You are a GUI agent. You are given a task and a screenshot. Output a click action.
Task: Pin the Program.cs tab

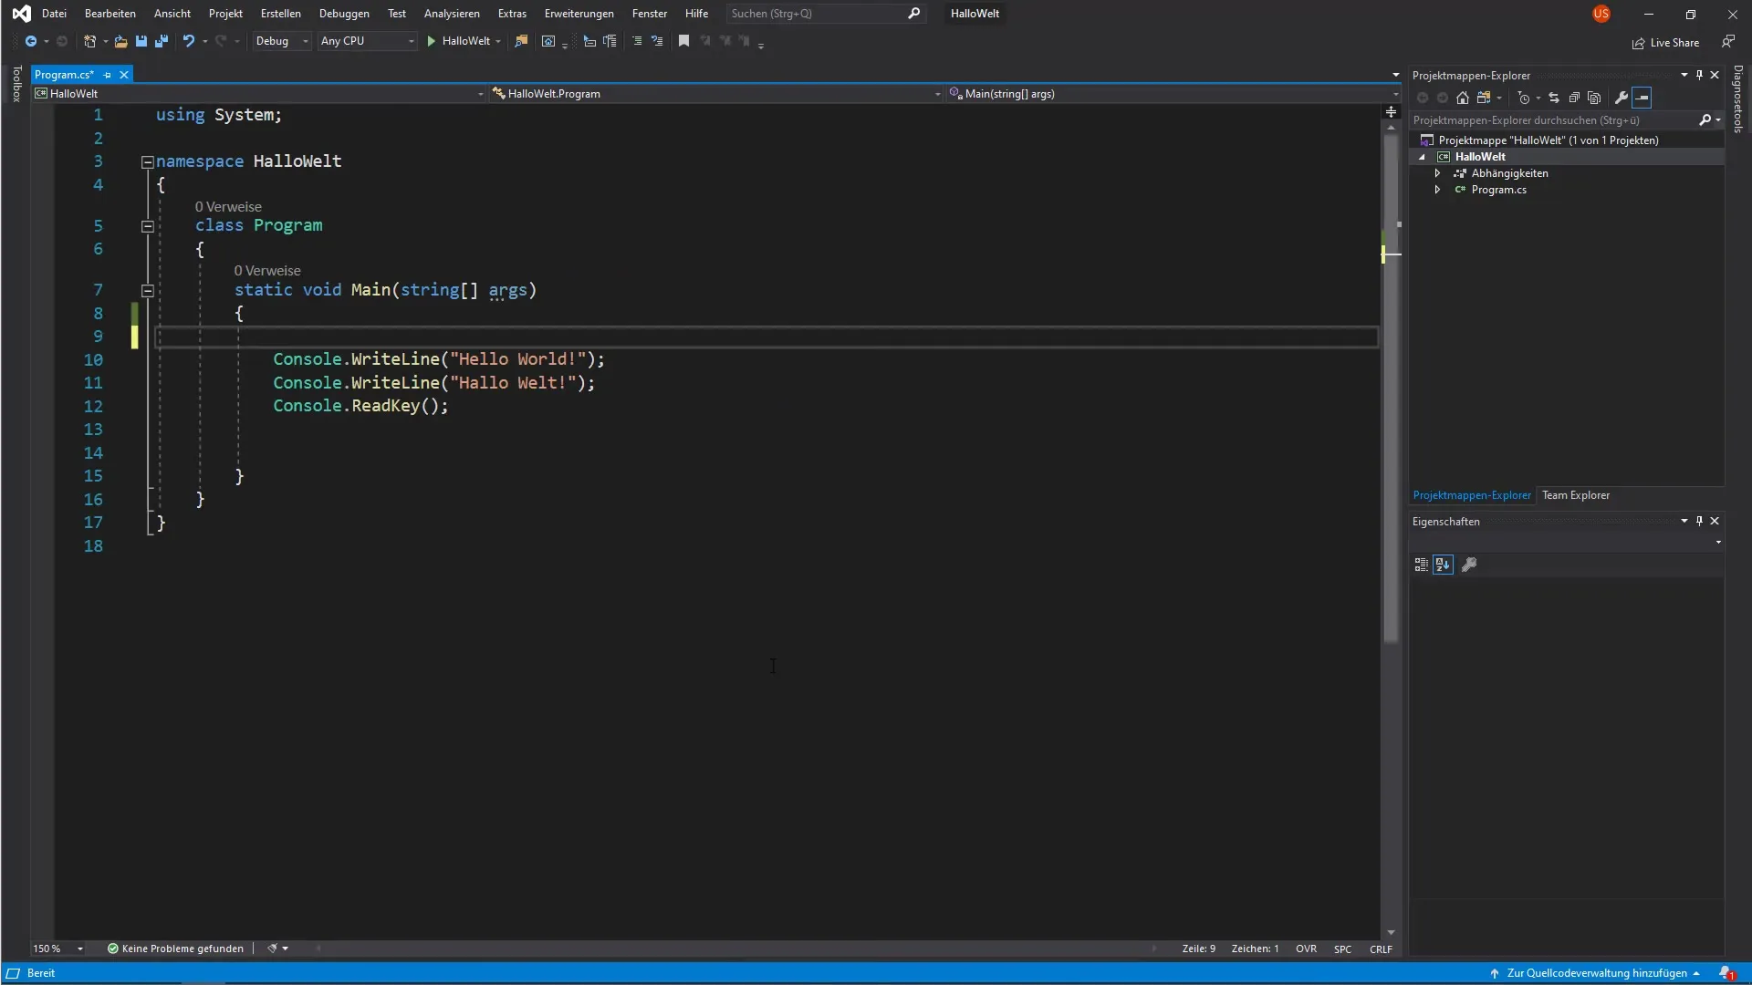107,75
